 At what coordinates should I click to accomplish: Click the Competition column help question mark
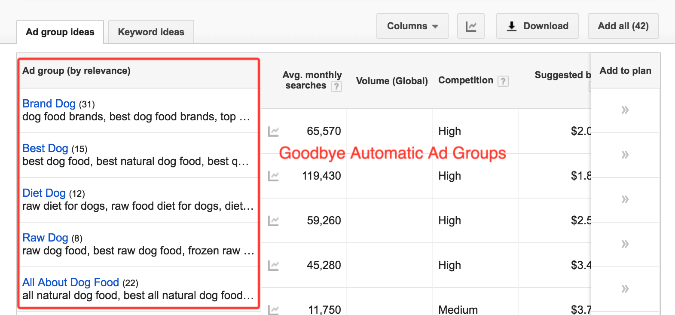[503, 81]
